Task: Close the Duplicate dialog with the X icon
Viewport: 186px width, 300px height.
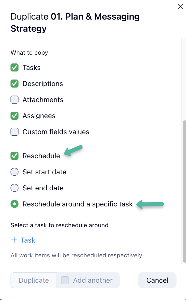Action: (180, 7)
